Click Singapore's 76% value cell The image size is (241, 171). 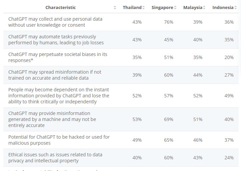pyautogui.click(x=168, y=22)
